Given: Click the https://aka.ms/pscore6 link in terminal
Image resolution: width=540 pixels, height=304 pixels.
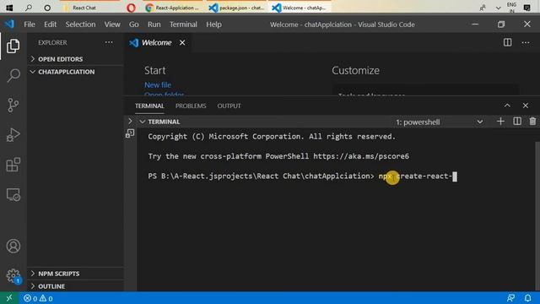Looking at the screenshot, I should click(x=361, y=156).
